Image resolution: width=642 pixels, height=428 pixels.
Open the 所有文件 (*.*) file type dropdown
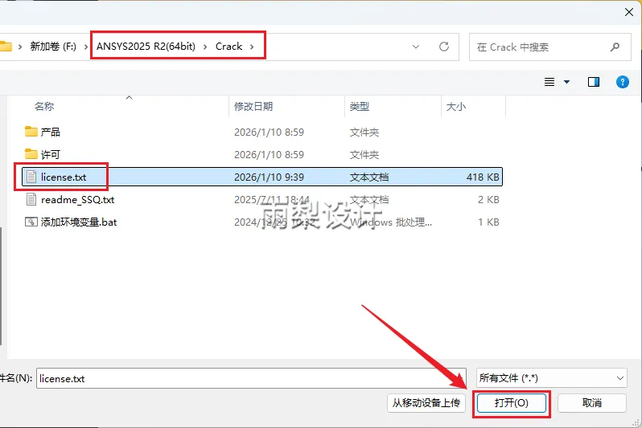tap(552, 378)
